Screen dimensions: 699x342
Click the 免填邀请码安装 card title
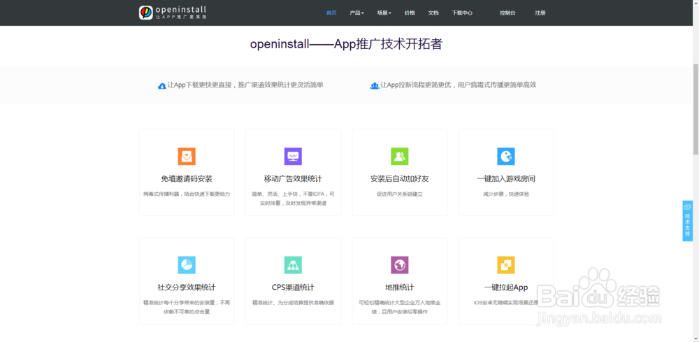click(x=187, y=179)
